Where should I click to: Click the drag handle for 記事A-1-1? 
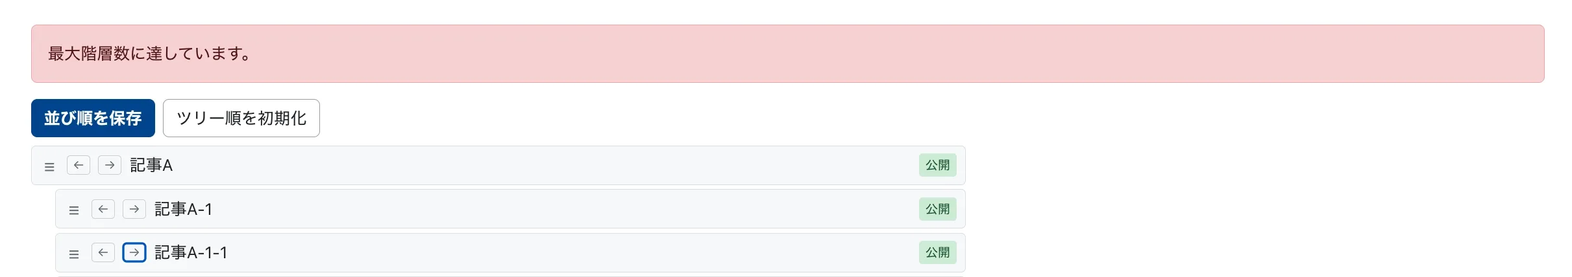74,254
